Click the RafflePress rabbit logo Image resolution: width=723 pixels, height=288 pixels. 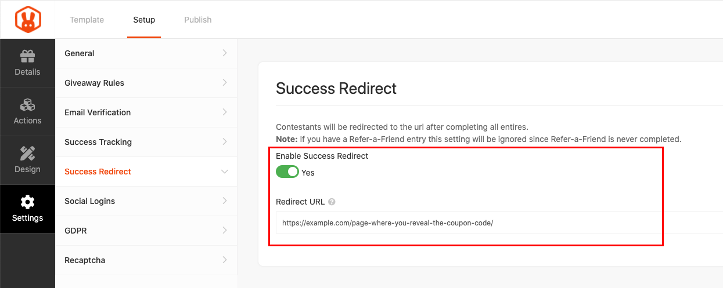[x=27, y=19]
